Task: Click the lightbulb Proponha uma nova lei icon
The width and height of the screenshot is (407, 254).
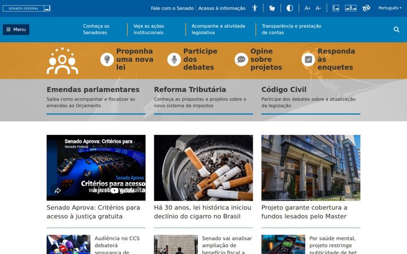Action: [x=107, y=59]
